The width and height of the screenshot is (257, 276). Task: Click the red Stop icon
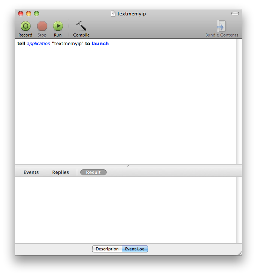click(42, 26)
